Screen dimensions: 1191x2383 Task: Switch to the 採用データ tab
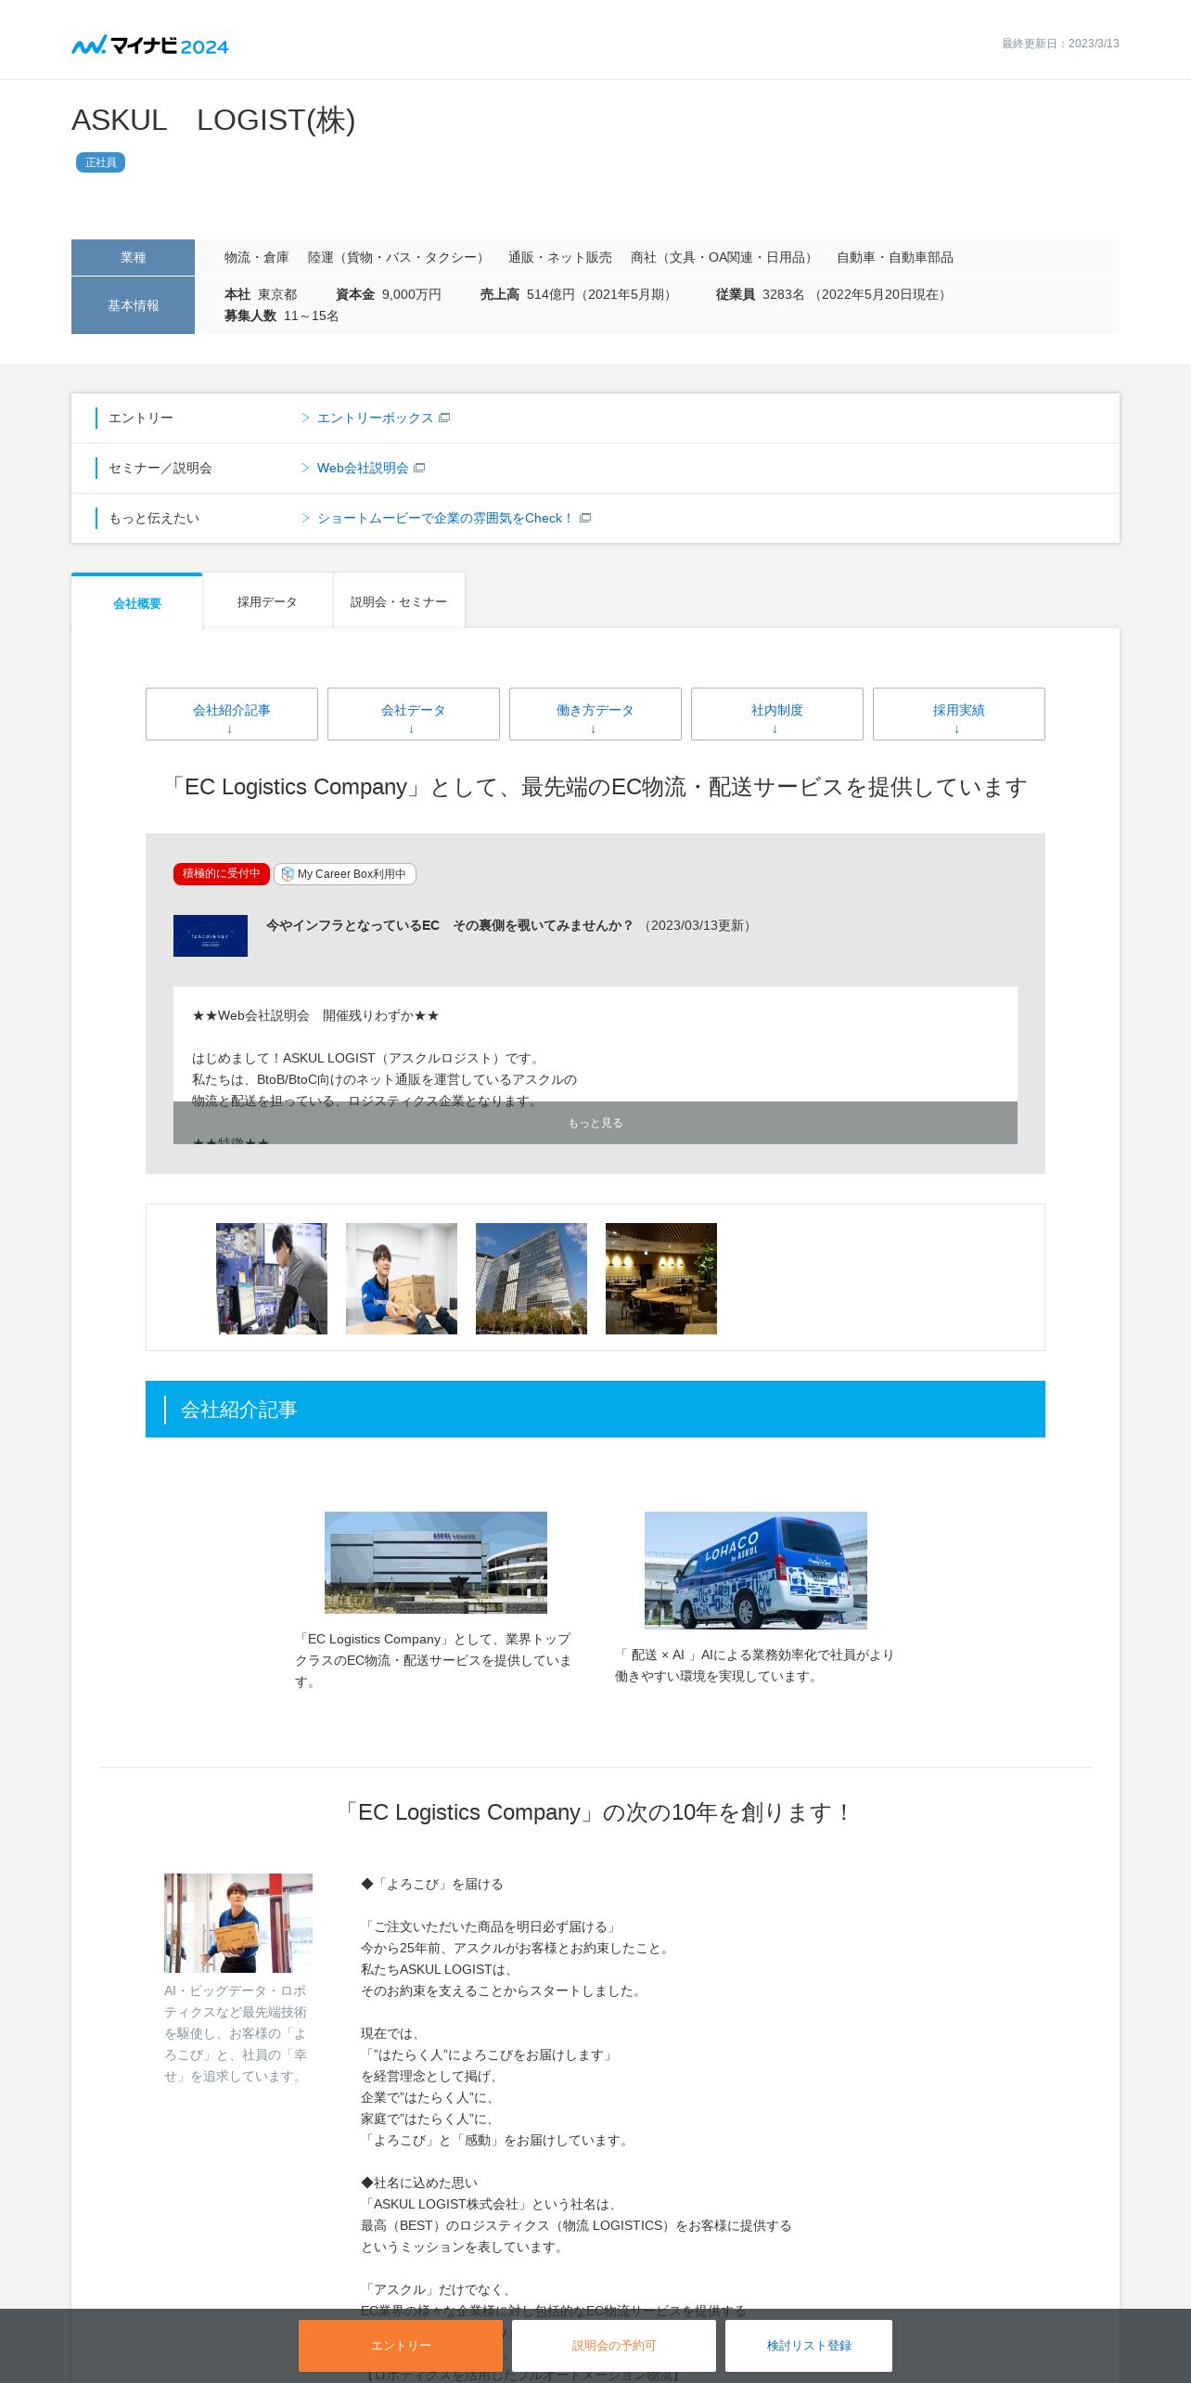267,602
